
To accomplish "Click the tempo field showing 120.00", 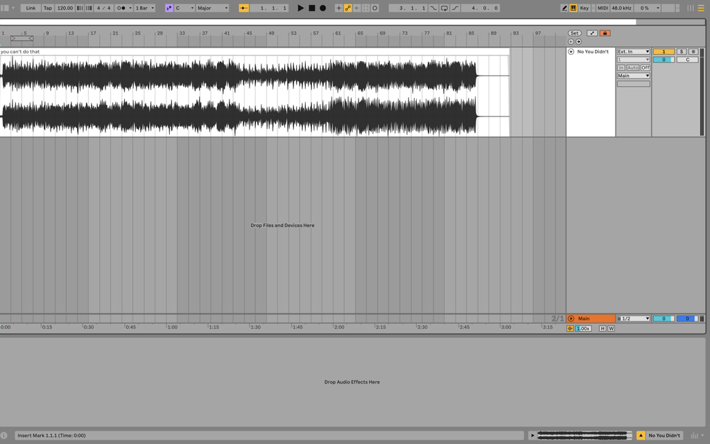I will click(64, 8).
